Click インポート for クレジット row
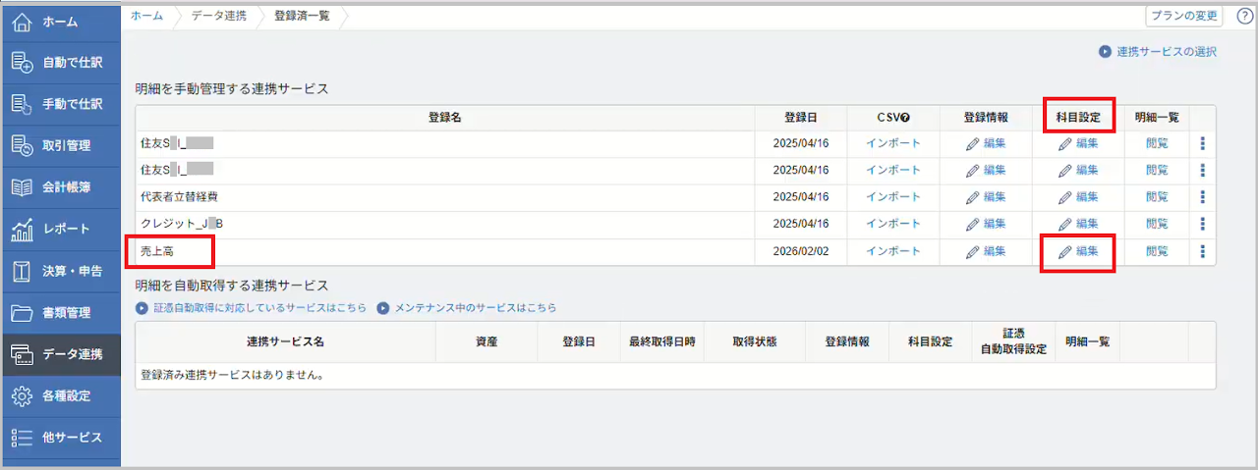Viewport: 1258px width, 470px height. click(x=893, y=224)
